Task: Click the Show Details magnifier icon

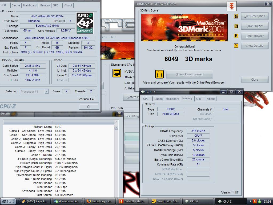Action: pyautogui.click(x=236, y=46)
